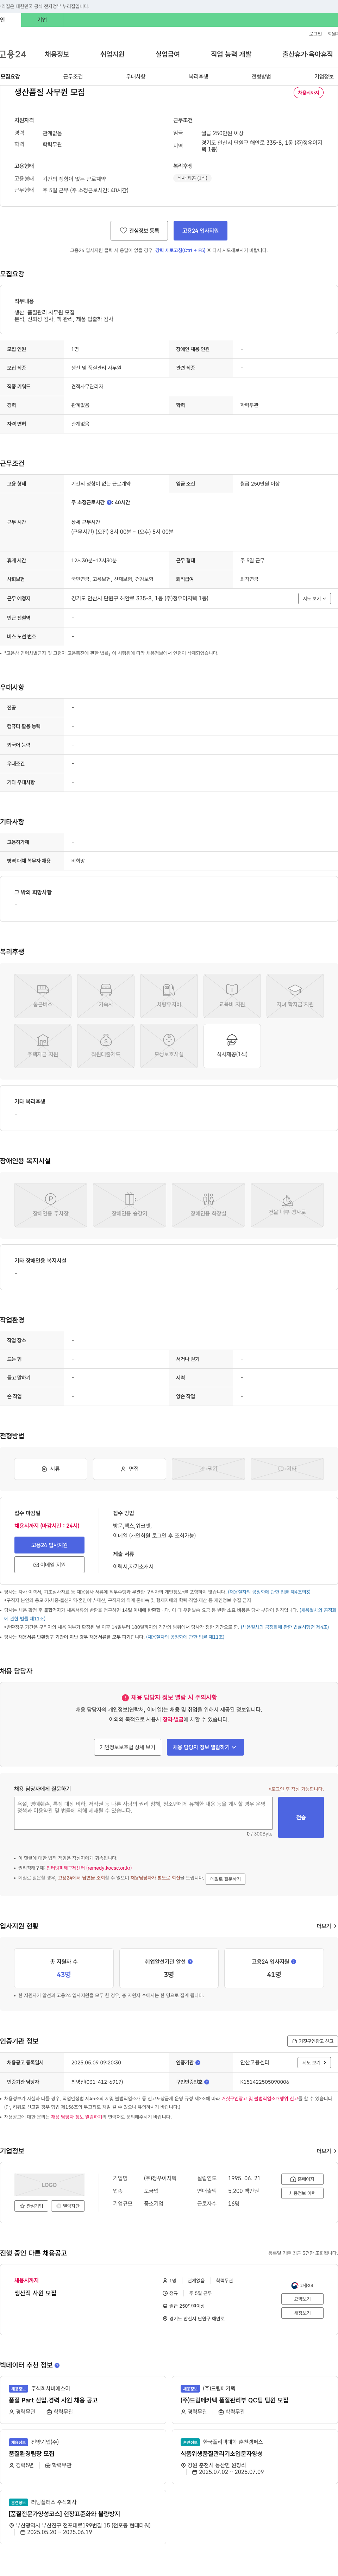Click the 장애인용 화장실 icon
Image resolution: width=338 pixels, height=2576 pixels.
[208, 1205]
